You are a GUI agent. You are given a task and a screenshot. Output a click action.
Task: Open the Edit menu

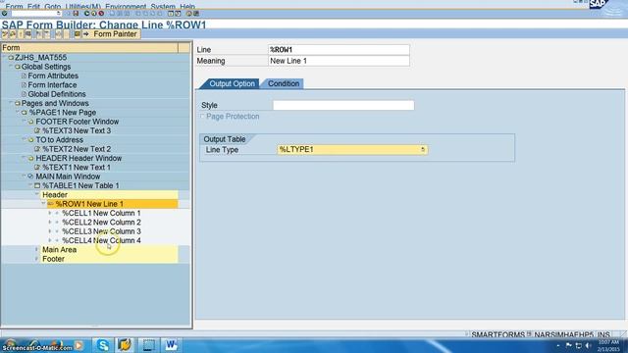(33, 7)
